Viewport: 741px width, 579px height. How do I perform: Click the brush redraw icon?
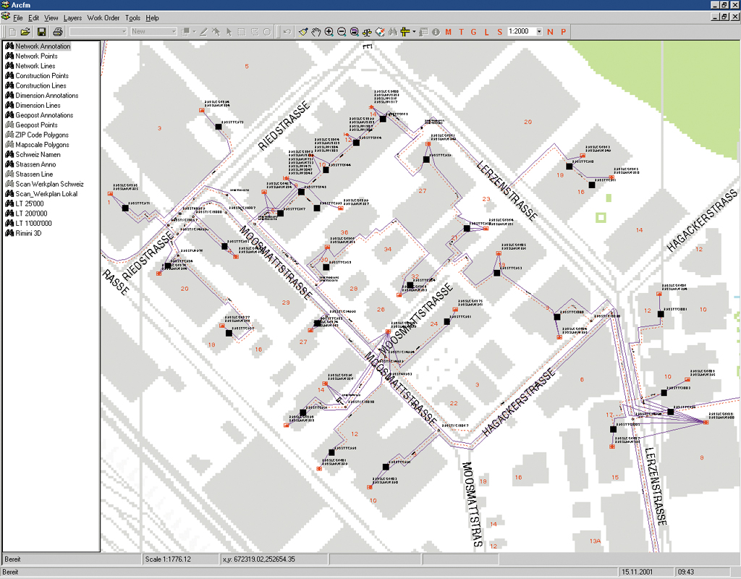304,32
